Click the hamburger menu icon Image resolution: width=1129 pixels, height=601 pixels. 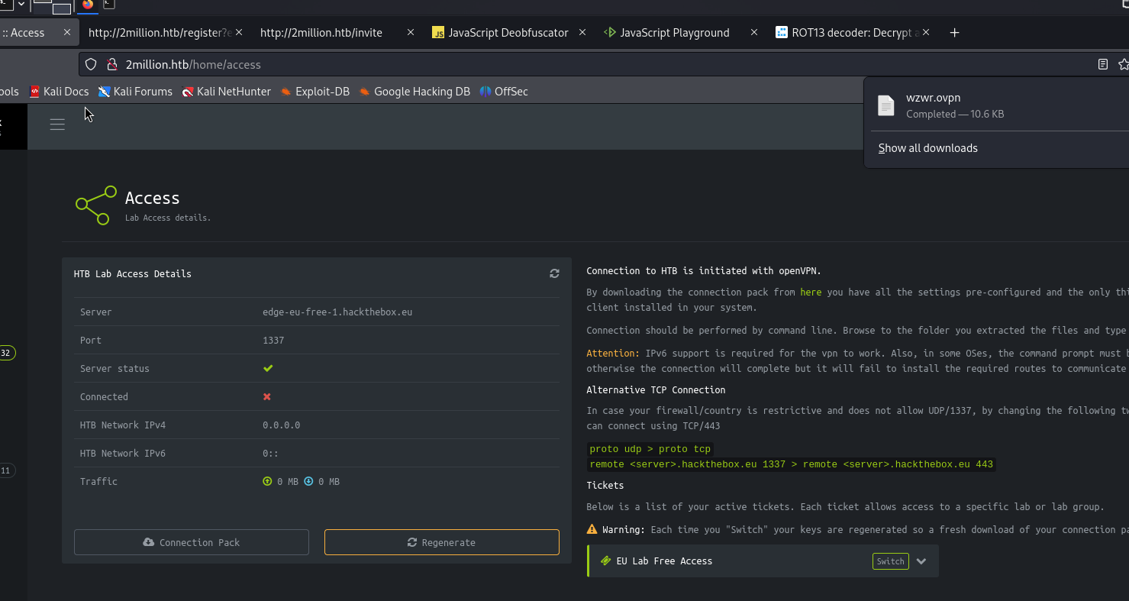click(57, 124)
